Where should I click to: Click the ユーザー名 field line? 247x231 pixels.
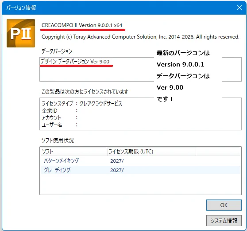coord(60,125)
